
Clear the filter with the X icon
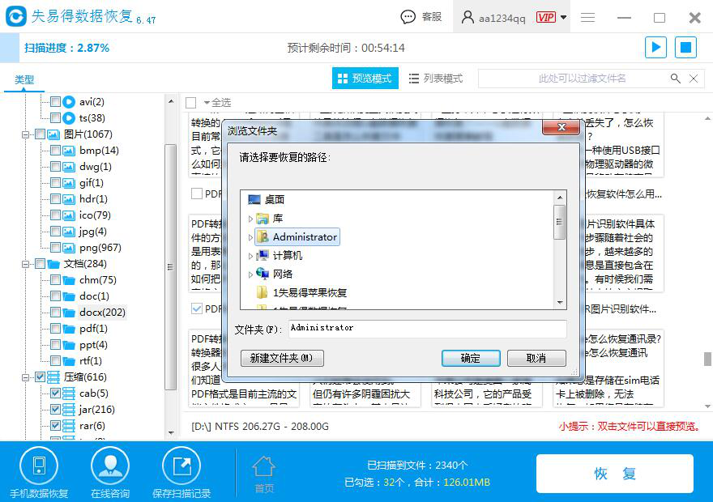coord(694,79)
